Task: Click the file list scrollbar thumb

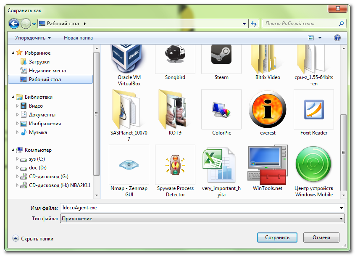Action: tap(344, 153)
